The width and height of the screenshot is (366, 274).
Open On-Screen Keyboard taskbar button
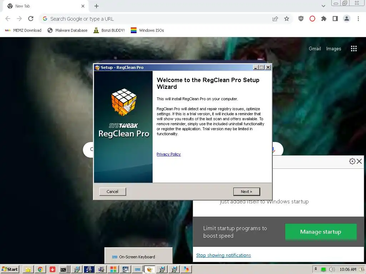[138, 270]
